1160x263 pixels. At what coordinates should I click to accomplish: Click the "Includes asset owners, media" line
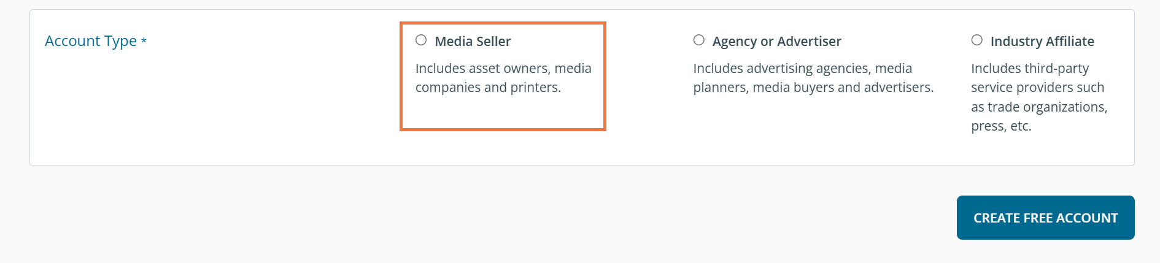[x=503, y=69]
